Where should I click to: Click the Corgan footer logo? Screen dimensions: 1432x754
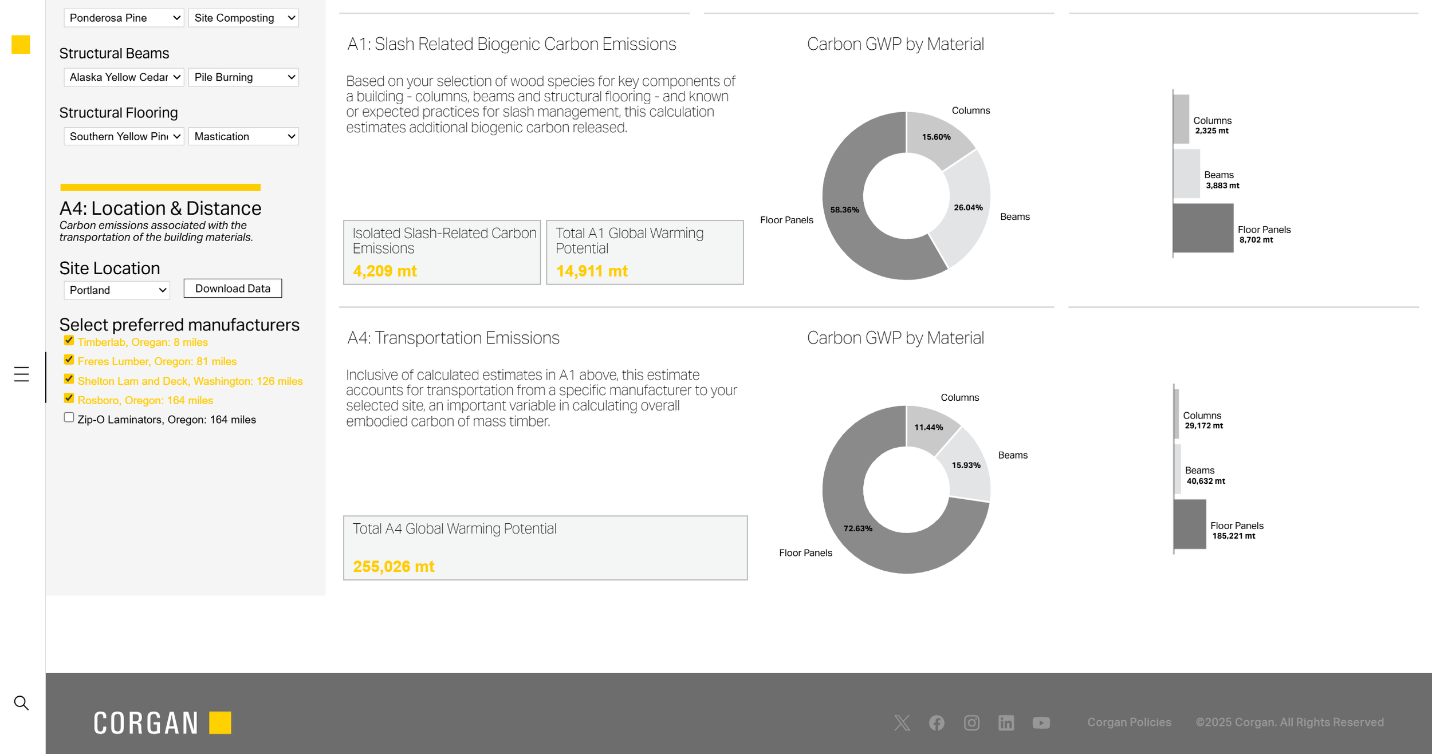coord(162,723)
